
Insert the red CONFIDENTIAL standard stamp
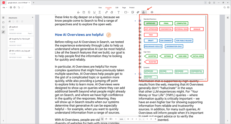click(x=166, y=29)
